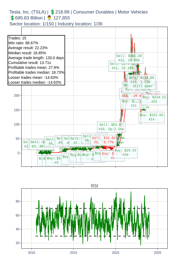Click the green sell triangle marker under Sell #10
189x270 pixels.
click(119, 135)
